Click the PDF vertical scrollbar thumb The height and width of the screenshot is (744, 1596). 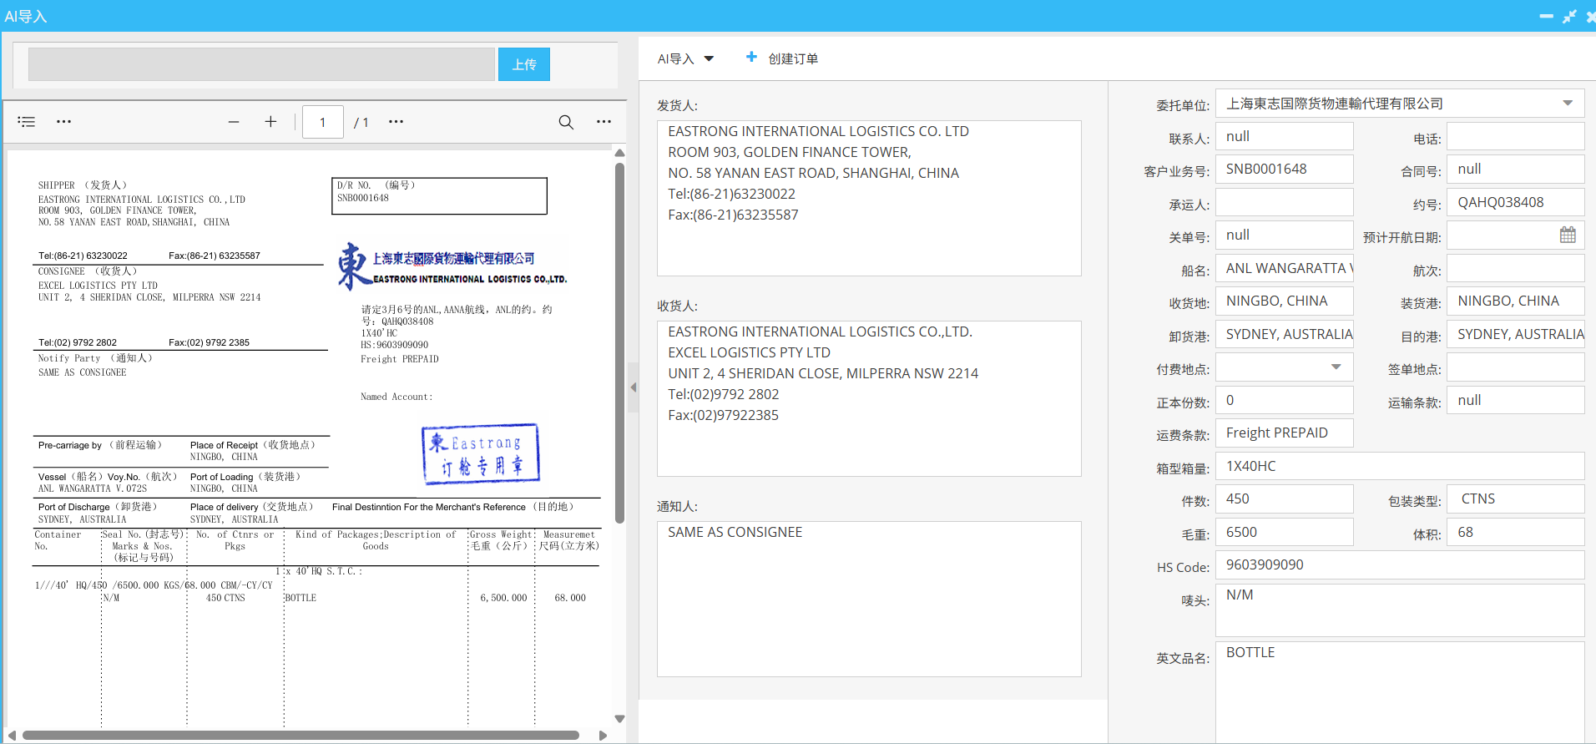(619, 342)
